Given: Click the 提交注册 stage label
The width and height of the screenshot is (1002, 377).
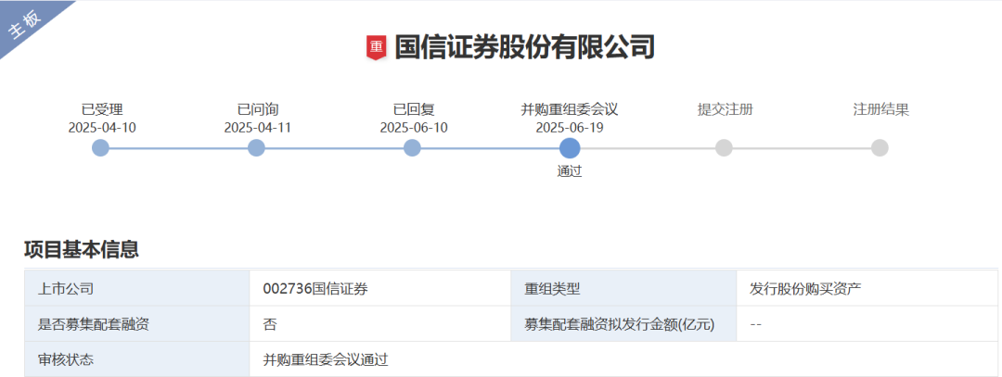Looking at the screenshot, I should pyautogui.click(x=726, y=109).
